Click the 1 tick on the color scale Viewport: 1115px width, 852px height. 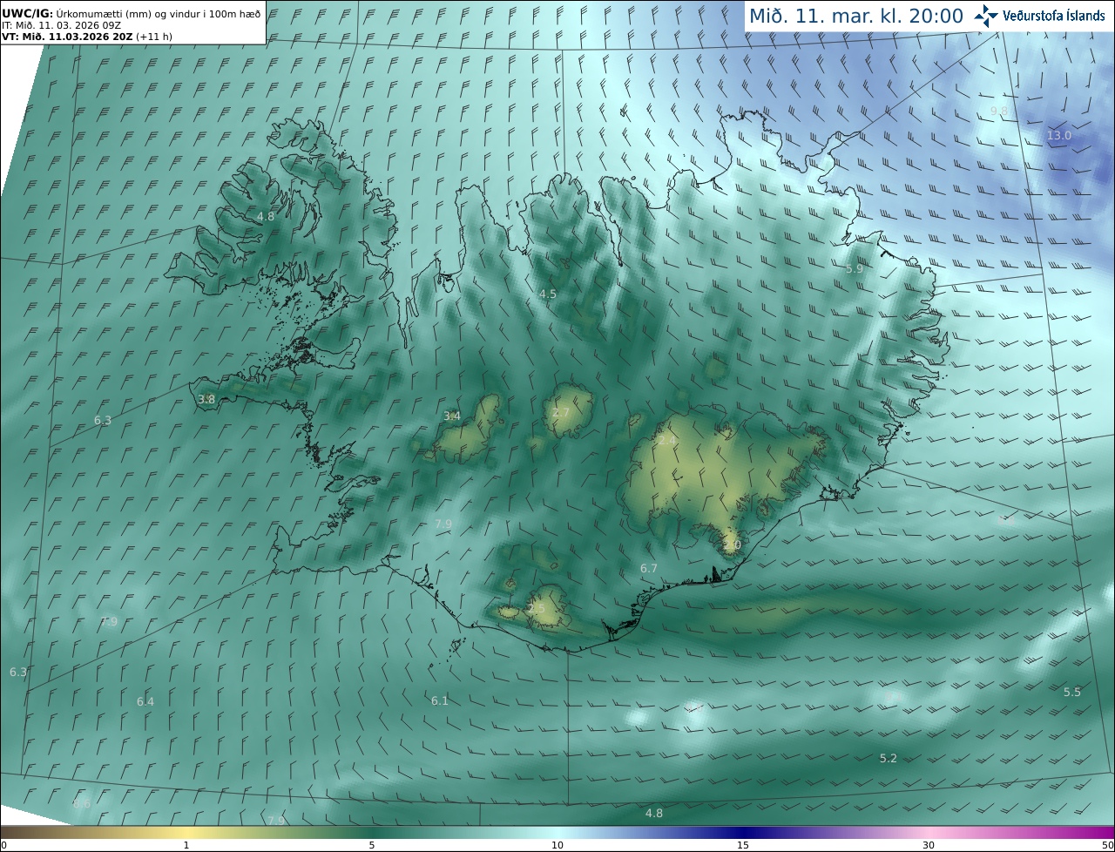pyautogui.click(x=186, y=845)
